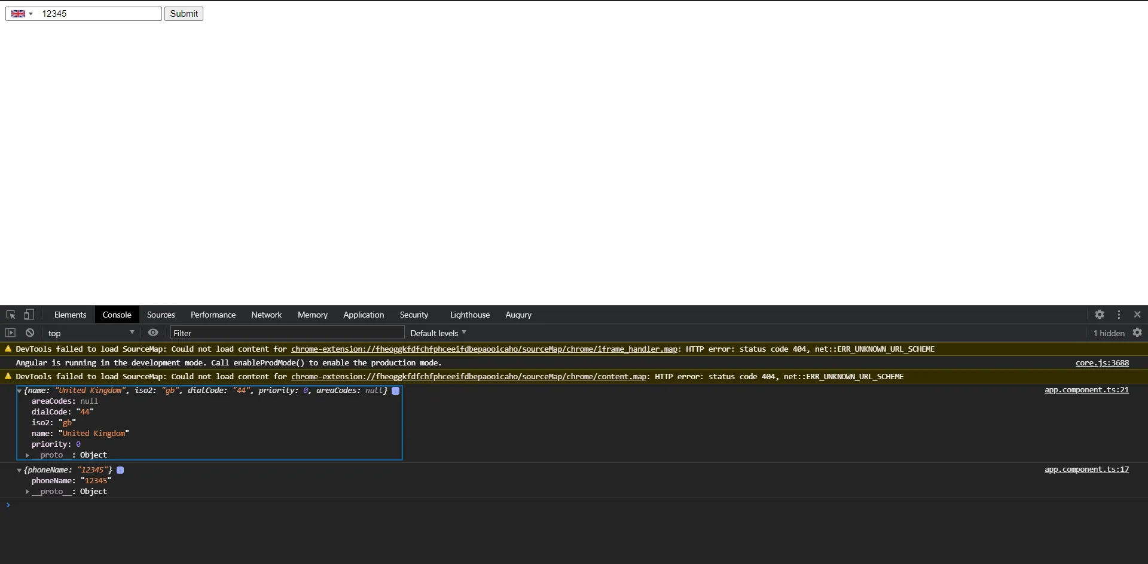1148x564 pixels.
Task: Open the iframe_handler.map source link
Action: point(484,349)
